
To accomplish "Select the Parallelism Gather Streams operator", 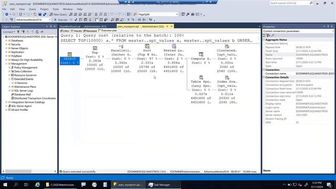I will point(121,58).
